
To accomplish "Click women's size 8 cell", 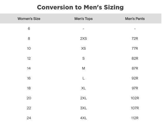I will click(29, 38).
